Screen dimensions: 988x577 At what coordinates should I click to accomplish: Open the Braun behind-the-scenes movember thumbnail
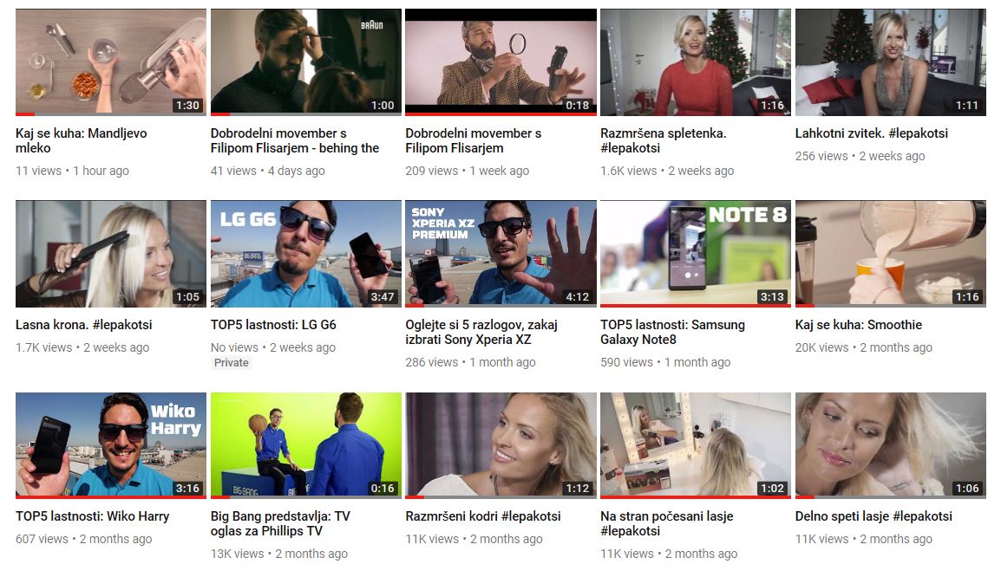pos(305,62)
